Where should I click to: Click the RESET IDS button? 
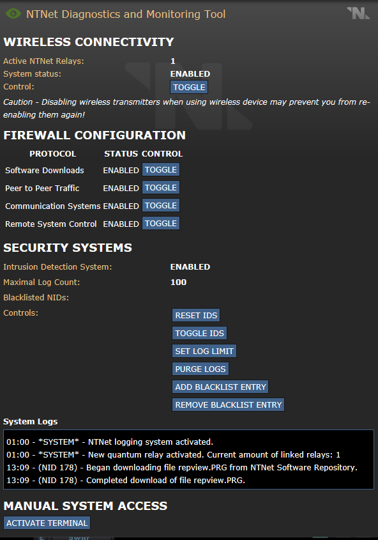pyautogui.click(x=196, y=315)
